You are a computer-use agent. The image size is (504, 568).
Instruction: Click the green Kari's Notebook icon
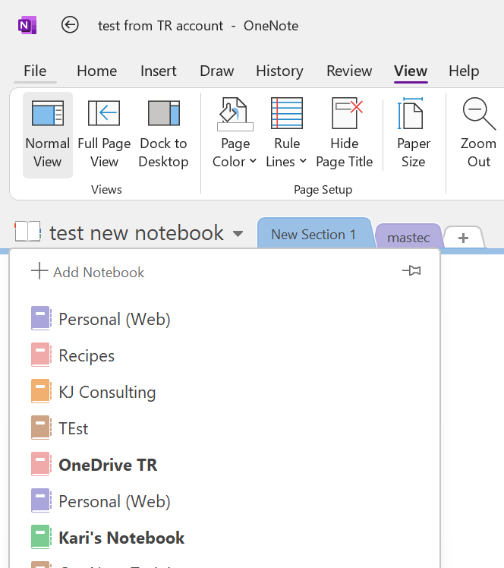[x=41, y=537]
